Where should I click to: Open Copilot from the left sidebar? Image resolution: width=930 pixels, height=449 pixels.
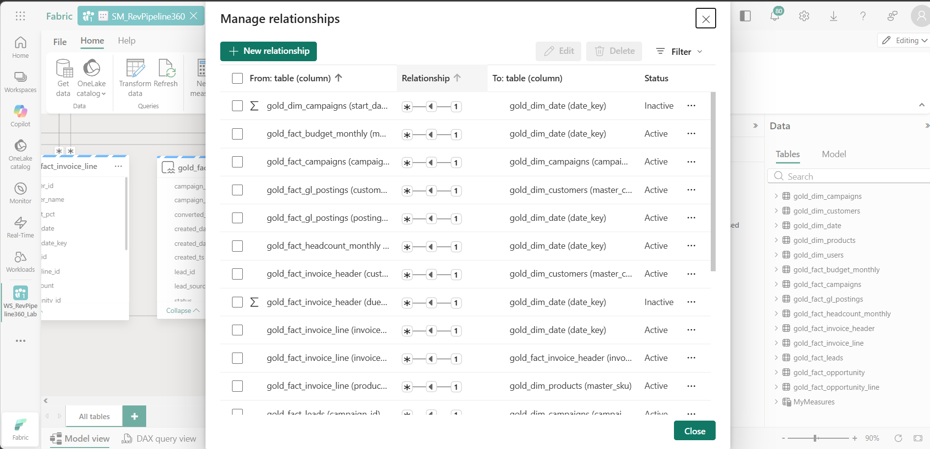(20, 116)
